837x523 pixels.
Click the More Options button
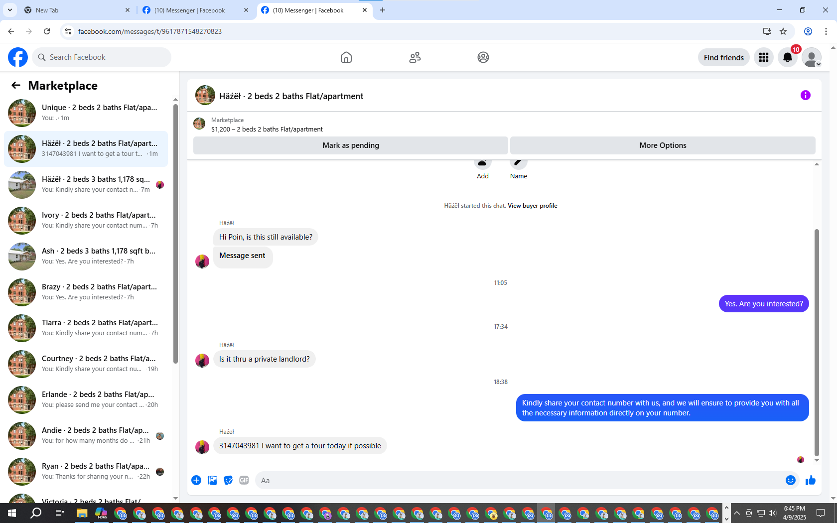[663, 145]
